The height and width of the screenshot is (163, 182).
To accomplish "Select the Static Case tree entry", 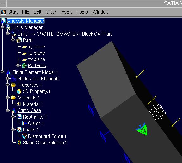I will [29, 110].
